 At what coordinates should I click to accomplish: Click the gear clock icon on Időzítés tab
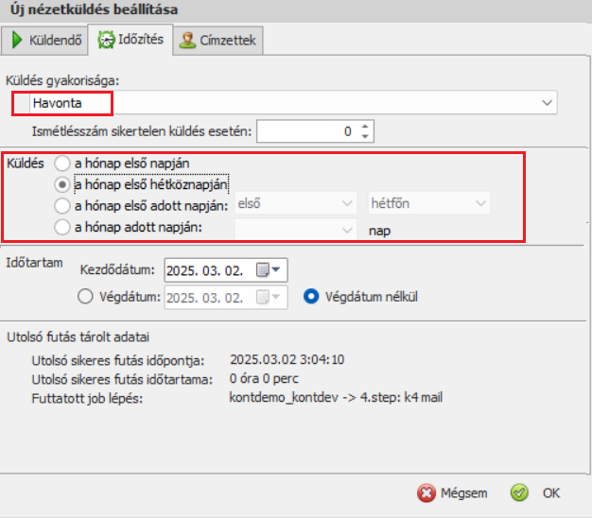tap(106, 41)
